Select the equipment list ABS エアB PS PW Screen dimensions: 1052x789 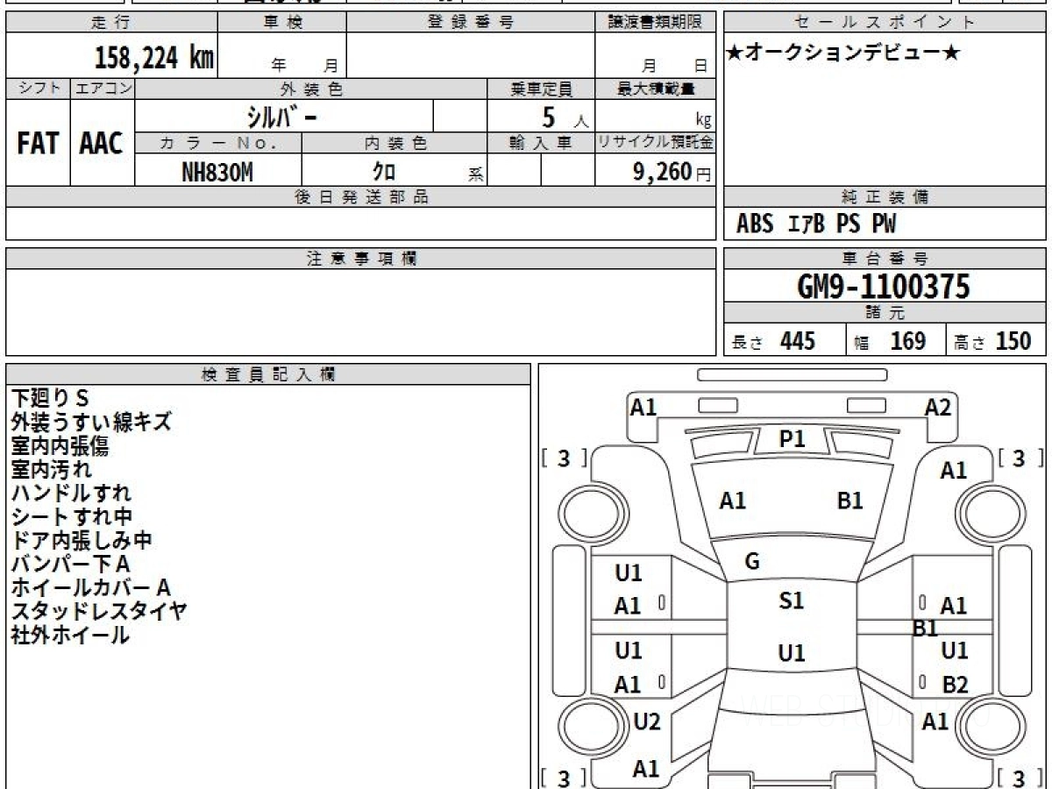pyautogui.click(x=816, y=224)
